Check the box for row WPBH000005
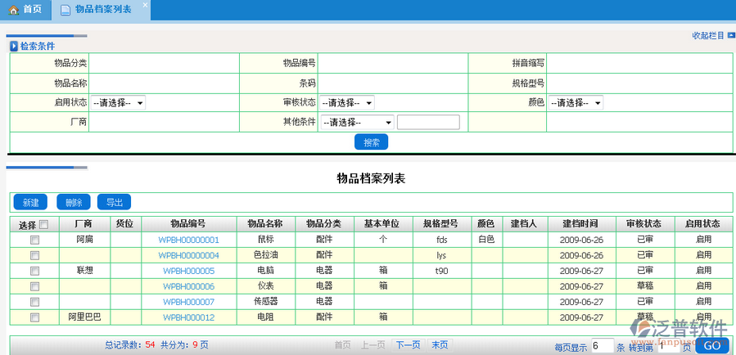Image resolution: width=736 pixels, height=355 pixels. (x=34, y=271)
